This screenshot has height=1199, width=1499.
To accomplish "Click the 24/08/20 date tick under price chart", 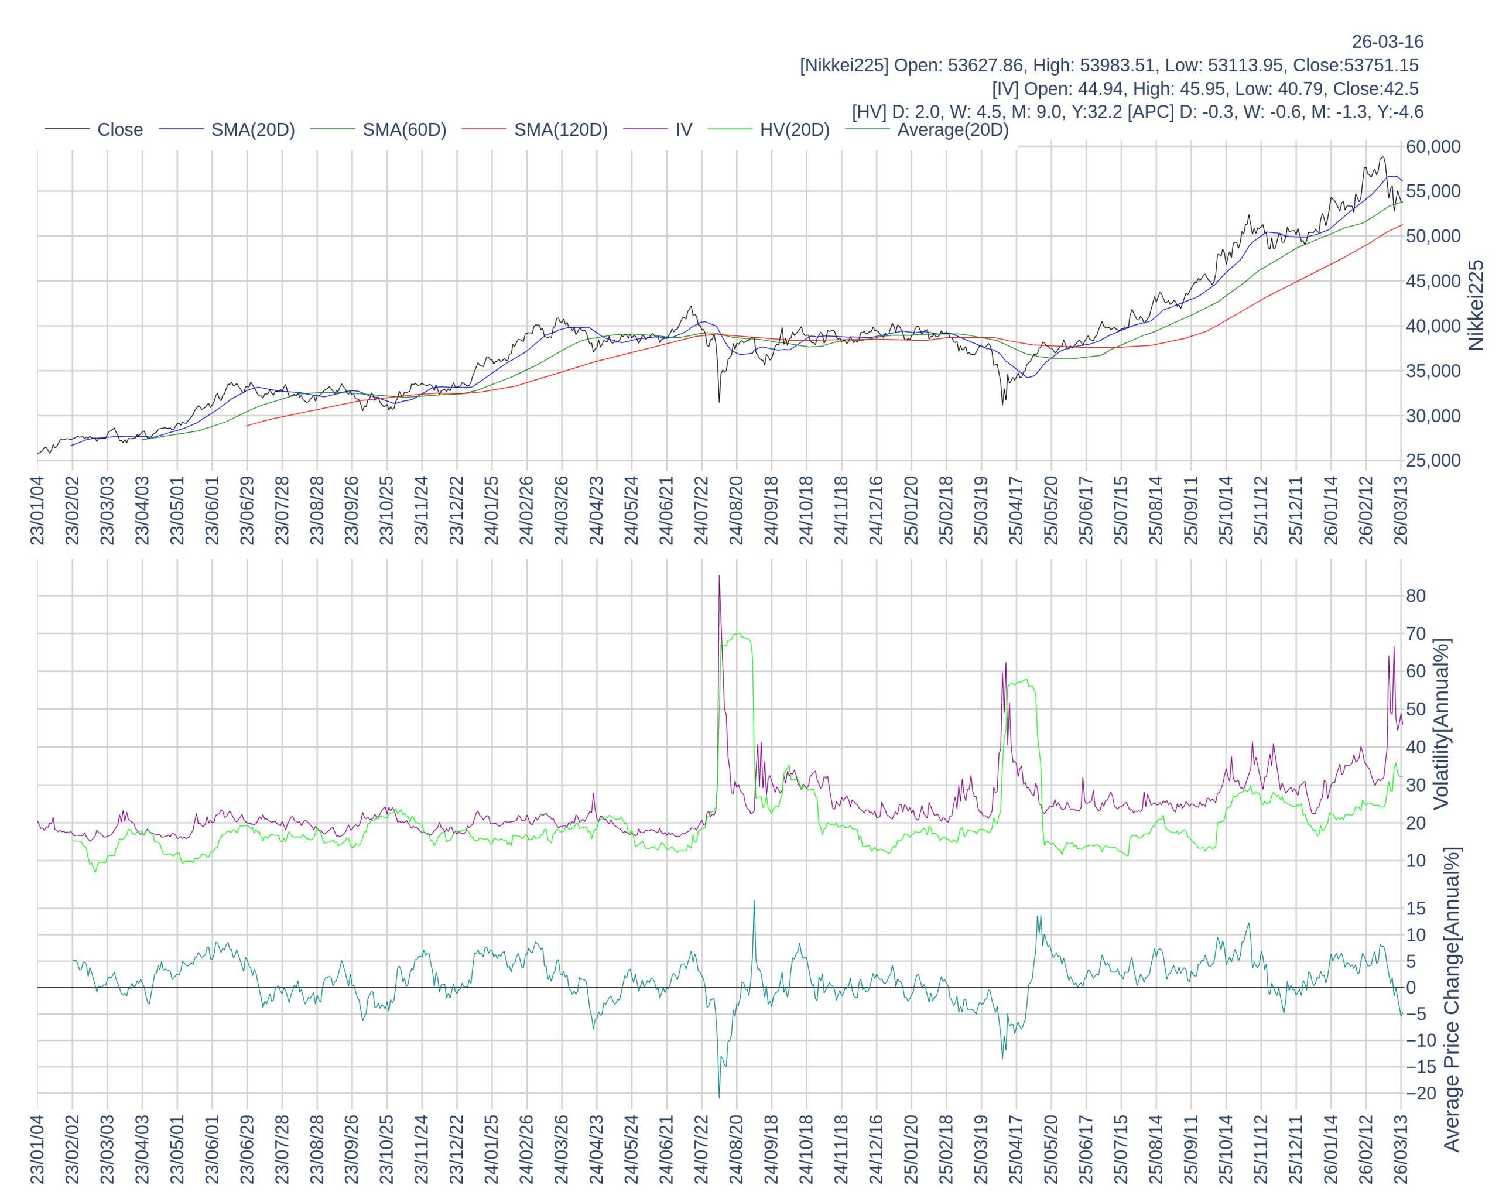I will pyautogui.click(x=736, y=510).
